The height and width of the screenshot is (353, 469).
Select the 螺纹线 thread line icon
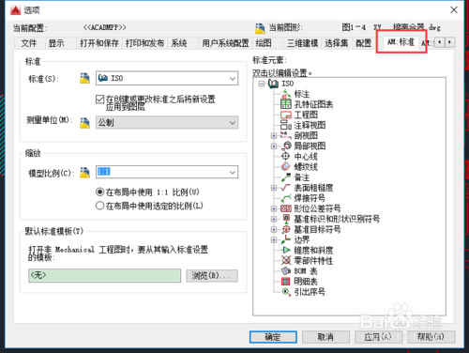click(x=286, y=166)
